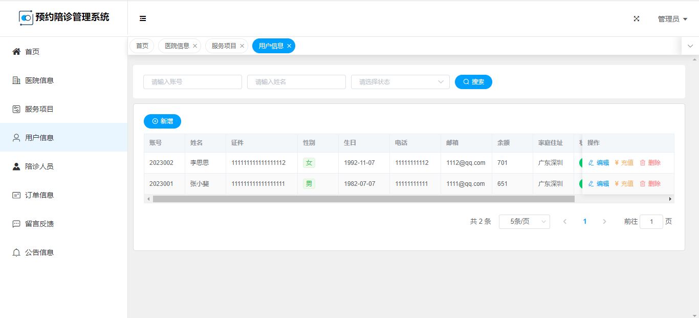Click the 新增 add button
Viewport: 699px width, 318px height.
(162, 121)
